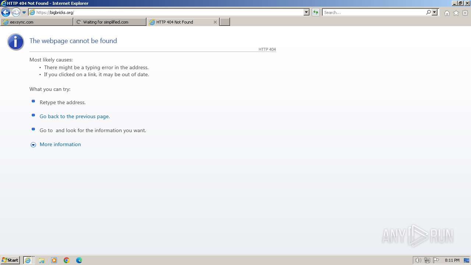Click the volume speaker tray icon
The image size is (471, 265).
coord(418,260)
